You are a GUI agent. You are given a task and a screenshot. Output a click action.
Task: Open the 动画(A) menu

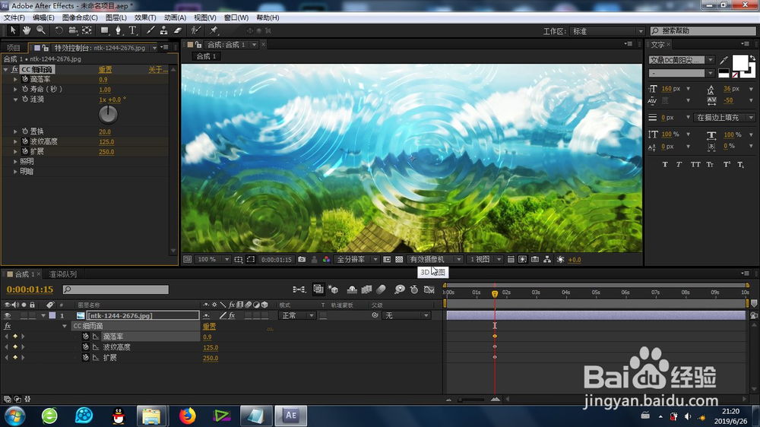click(175, 17)
